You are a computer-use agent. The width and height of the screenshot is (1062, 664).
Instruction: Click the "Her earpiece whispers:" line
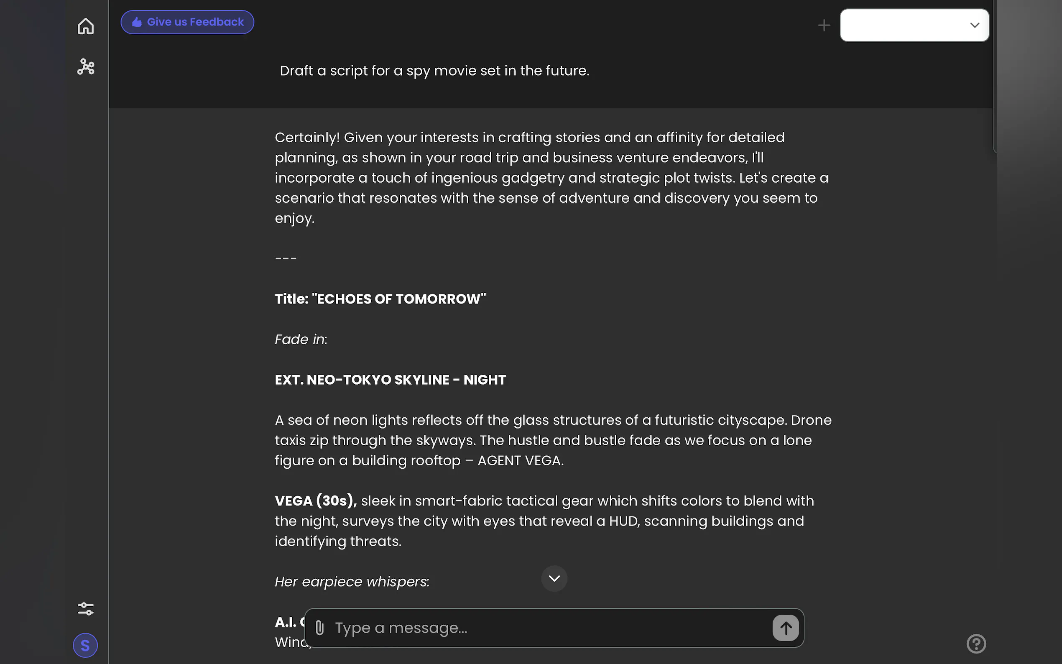(x=352, y=582)
